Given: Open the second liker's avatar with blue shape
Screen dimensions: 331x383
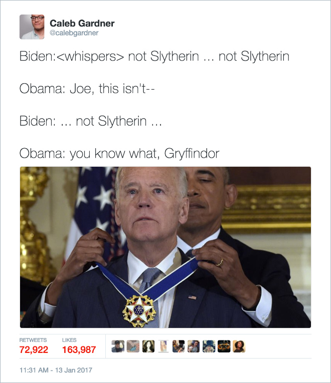Looking at the screenshot, I should tap(133, 346).
